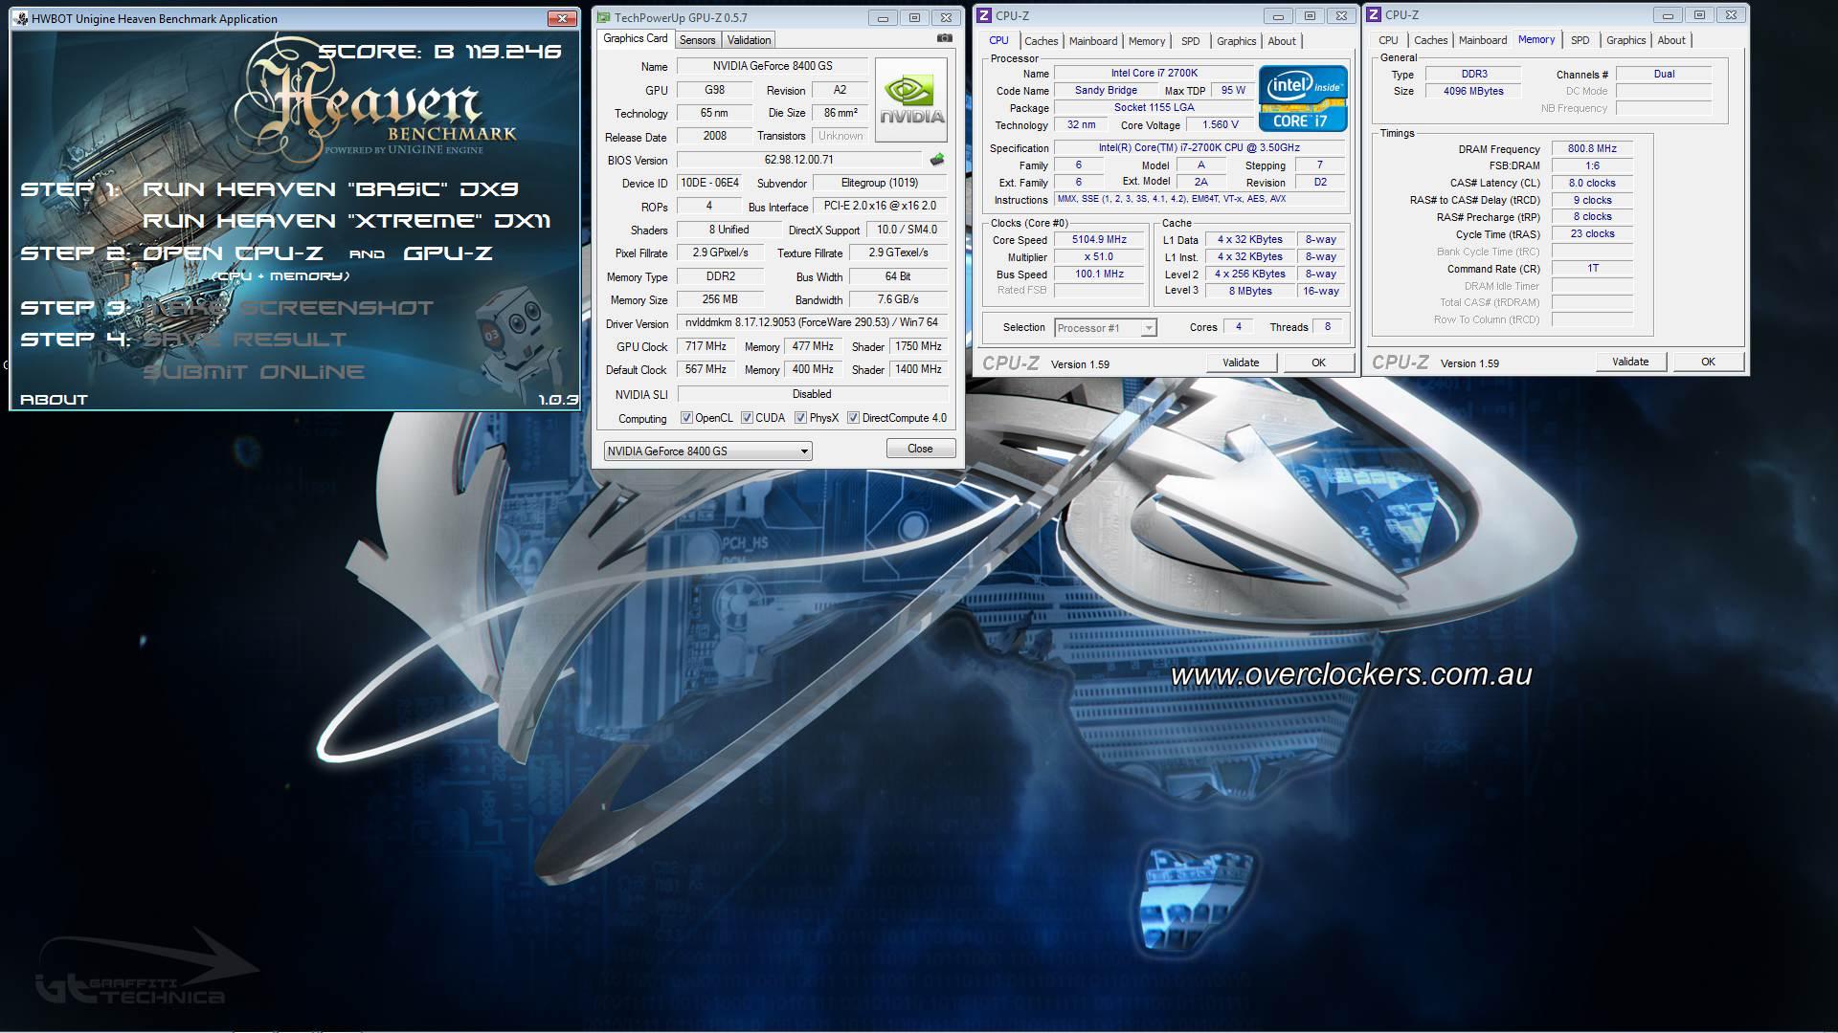Switch to the Sensors tab in GPU-Z
The image size is (1838, 1033).
click(x=697, y=40)
